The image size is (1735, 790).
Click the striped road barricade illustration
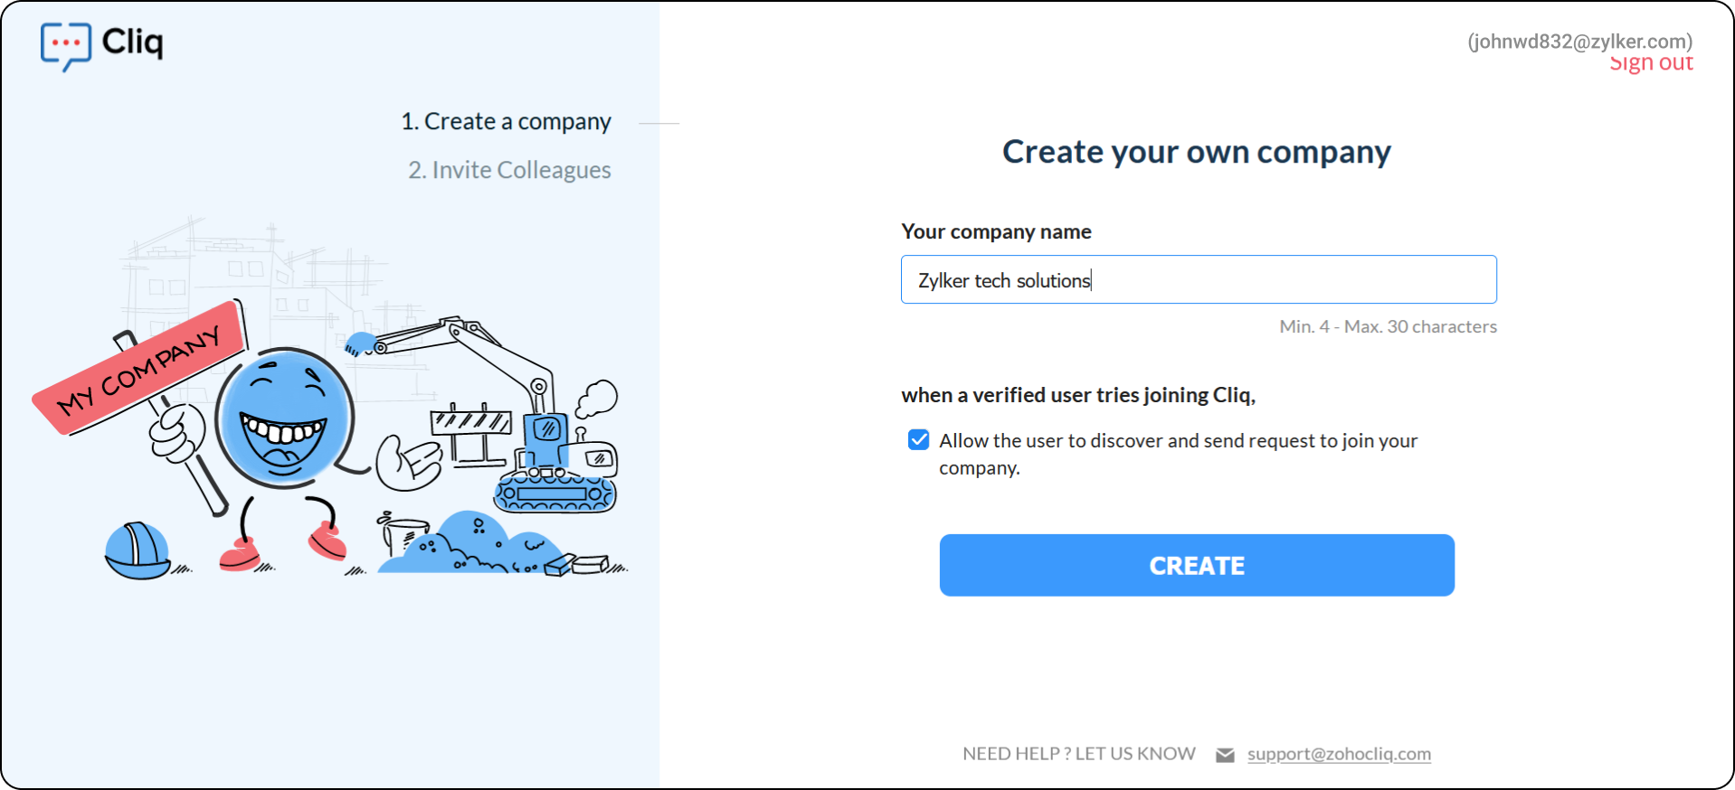click(470, 434)
